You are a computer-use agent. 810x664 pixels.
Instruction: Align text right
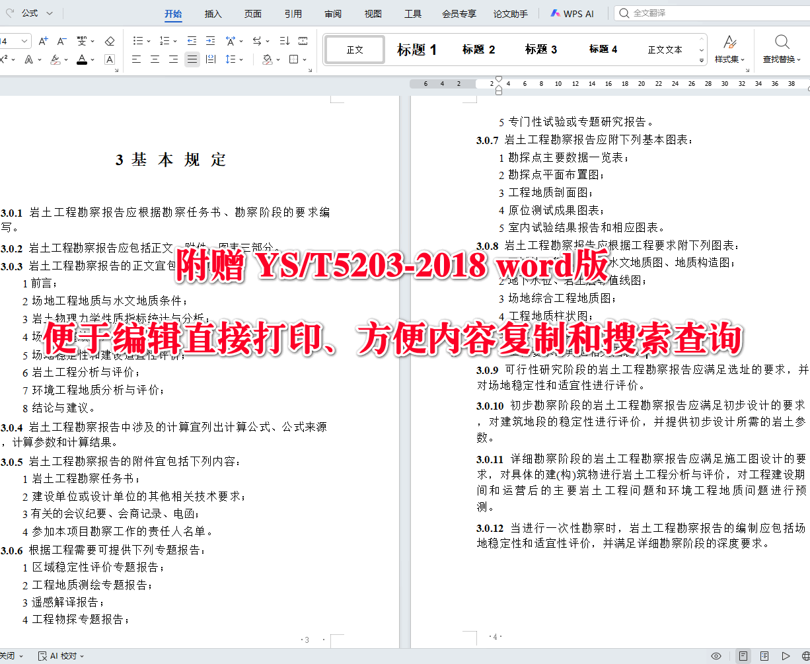[x=173, y=59]
